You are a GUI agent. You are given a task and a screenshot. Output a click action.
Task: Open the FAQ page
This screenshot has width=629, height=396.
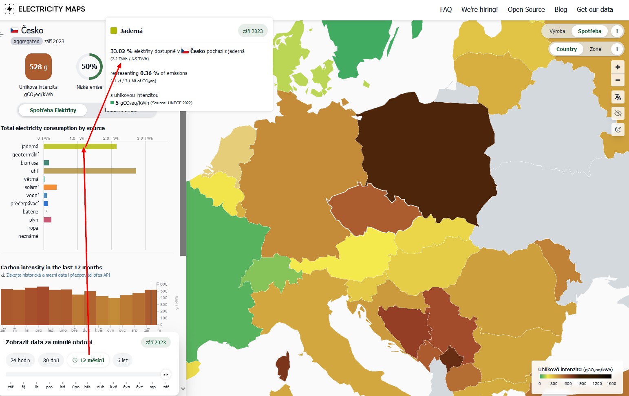(x=446, y=9)
